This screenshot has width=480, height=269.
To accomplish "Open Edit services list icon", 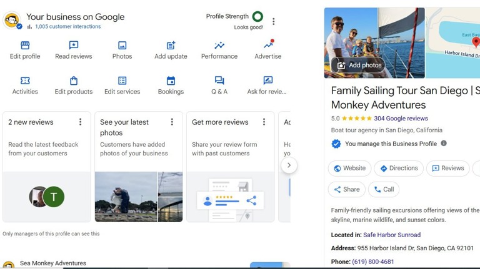I will tap(122, 81).
